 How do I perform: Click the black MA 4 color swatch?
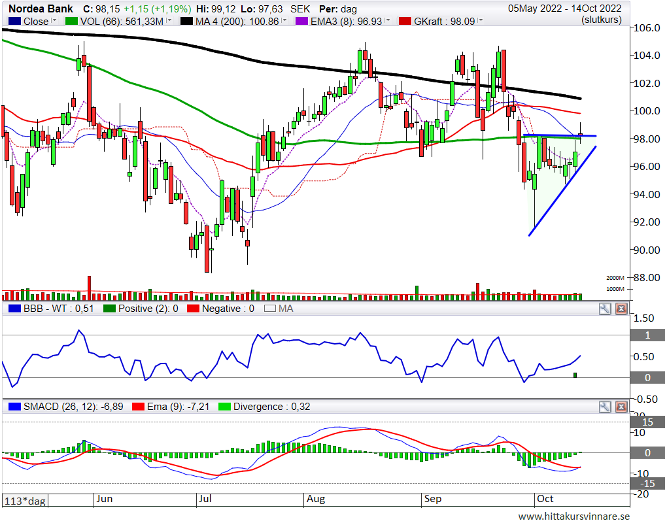(187, 21)
